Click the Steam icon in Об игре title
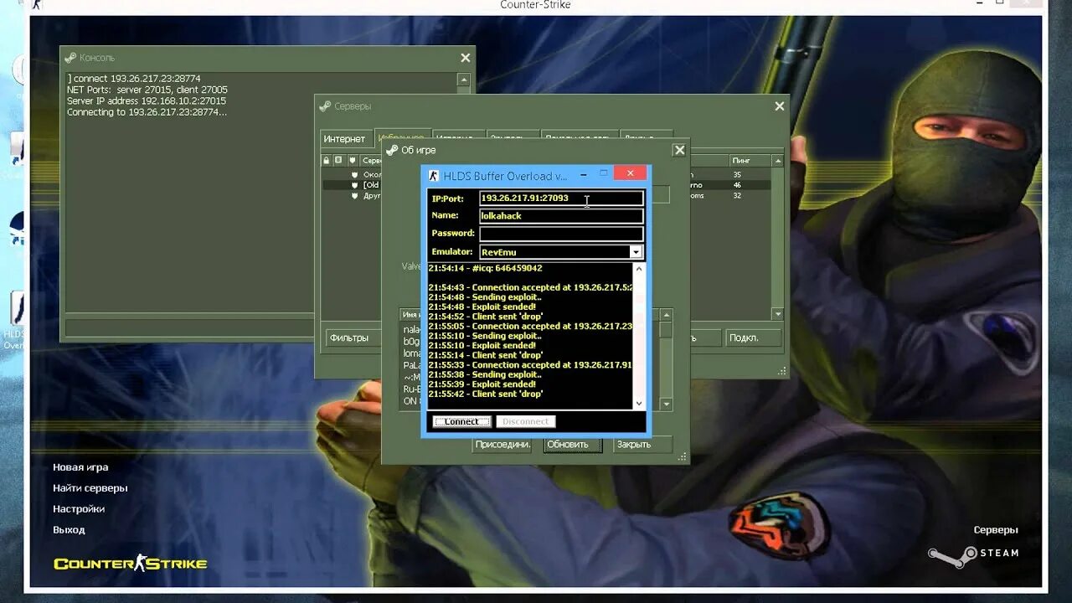1072x603 pixels. (x=391, y=150)
